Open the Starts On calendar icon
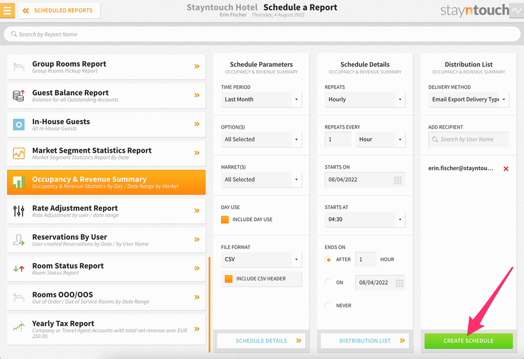This screenshot has height=359, width=524. 398,180
